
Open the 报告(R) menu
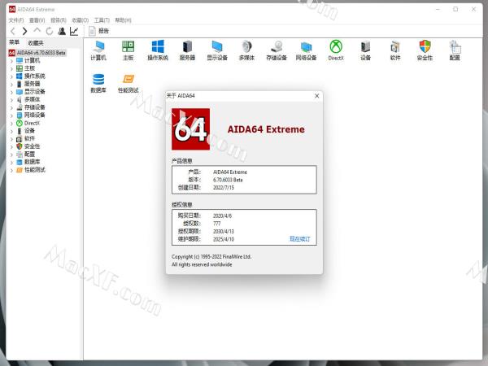tap(59, 20)
